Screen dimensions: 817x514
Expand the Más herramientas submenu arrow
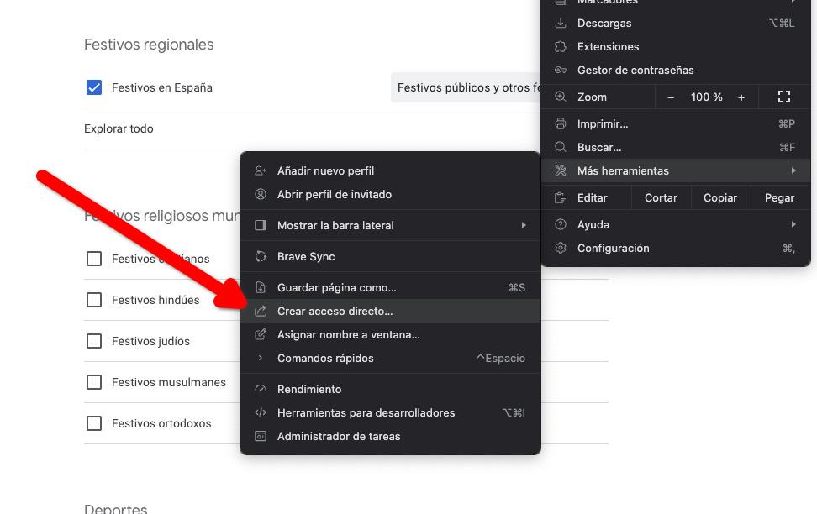tap(793, 170)
